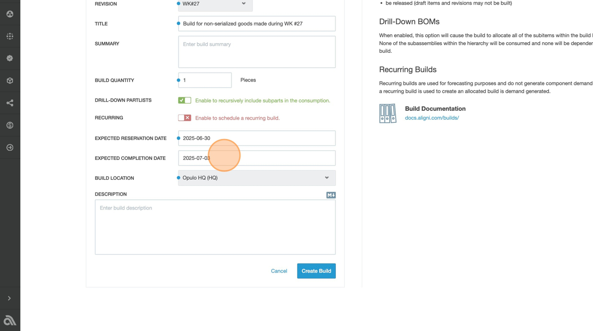Click the checkmark badge sidebar icon
The height and width of the screenshot is (331, 593).
(x=10, y=58)
